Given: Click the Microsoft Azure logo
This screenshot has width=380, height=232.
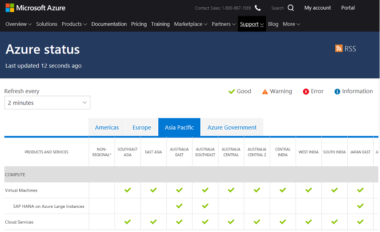Looking at the screenshot, I should (36, 8).
